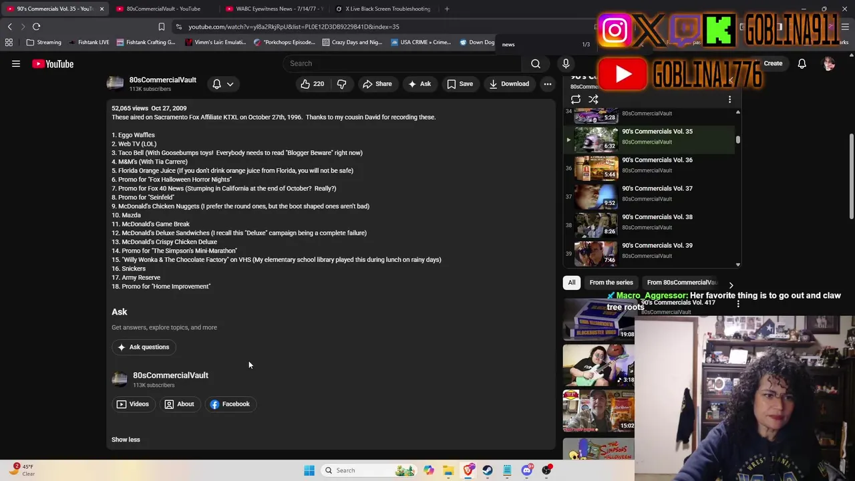Open channel subscription notification bell dropdown
The image size is (855, 481).
coord(222,84)
